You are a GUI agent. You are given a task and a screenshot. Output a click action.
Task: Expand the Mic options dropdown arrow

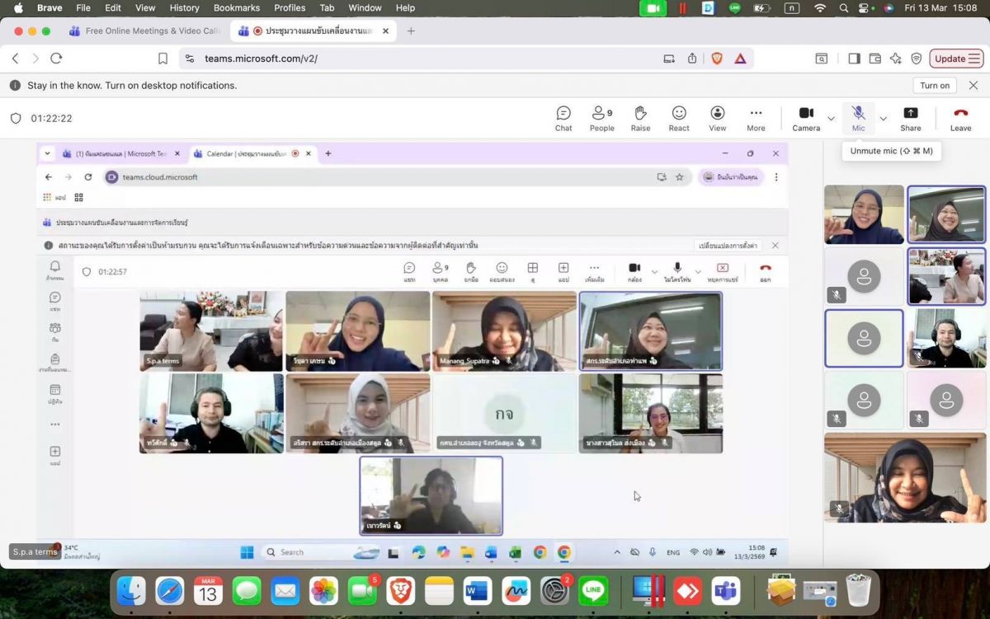tap(883, 119)
